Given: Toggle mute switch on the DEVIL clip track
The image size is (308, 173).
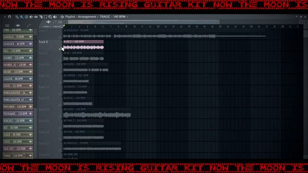Looking at the screenshot, I should (60, 106).
